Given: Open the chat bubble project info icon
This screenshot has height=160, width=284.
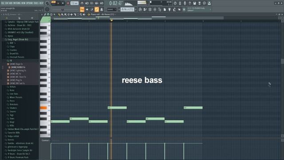Looking at the screenshot, I should tap(204, 3).
